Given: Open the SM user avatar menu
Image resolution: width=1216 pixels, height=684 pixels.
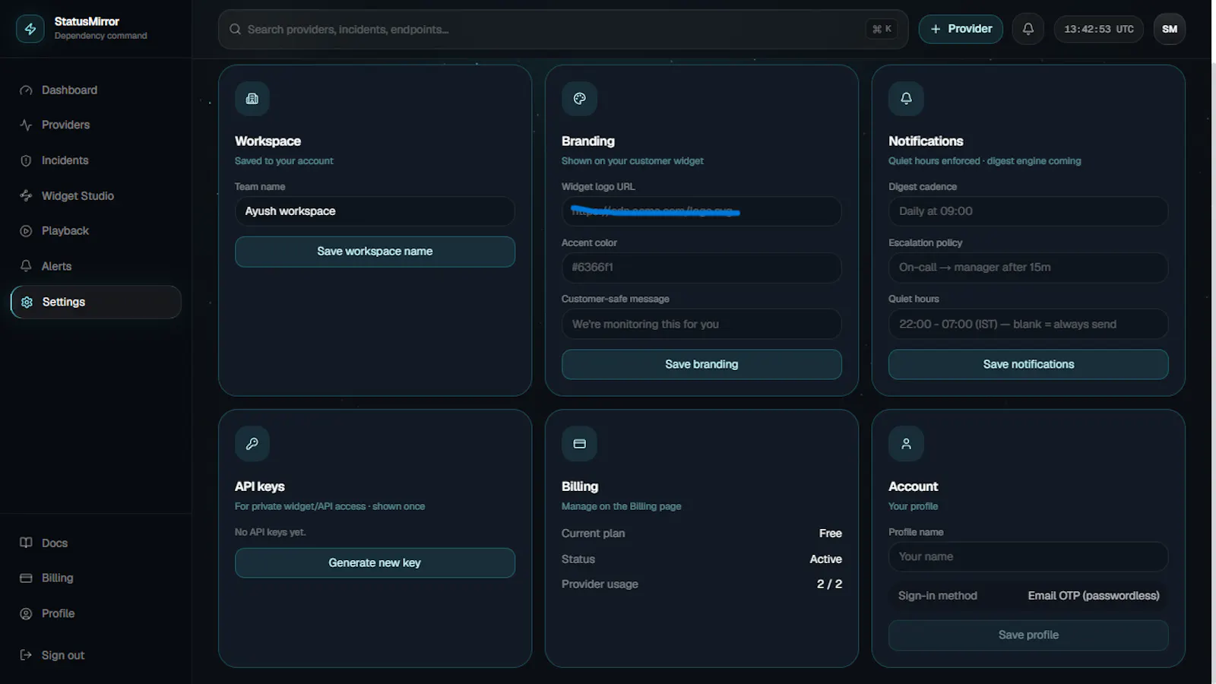Looking at the screenshot, I should click(1170, 29).
